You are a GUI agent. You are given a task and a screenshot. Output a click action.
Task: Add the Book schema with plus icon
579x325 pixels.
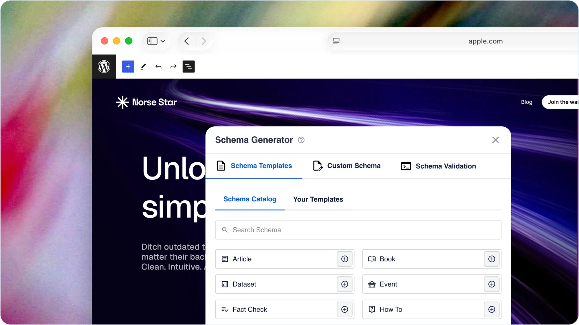click(492, 259)
